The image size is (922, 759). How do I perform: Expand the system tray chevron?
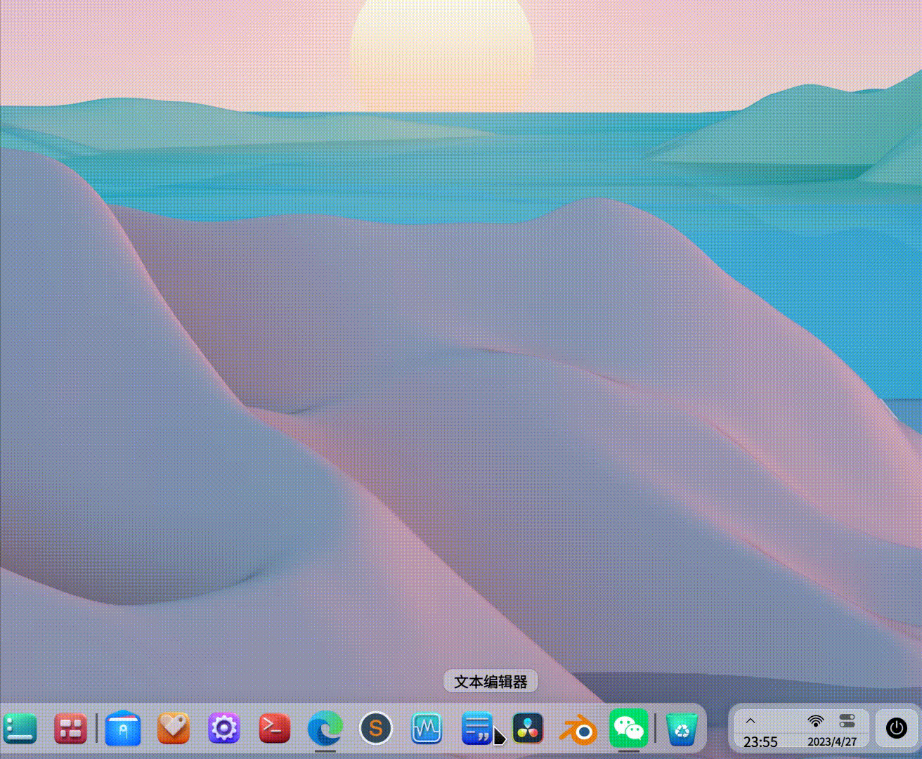[751, 720]
